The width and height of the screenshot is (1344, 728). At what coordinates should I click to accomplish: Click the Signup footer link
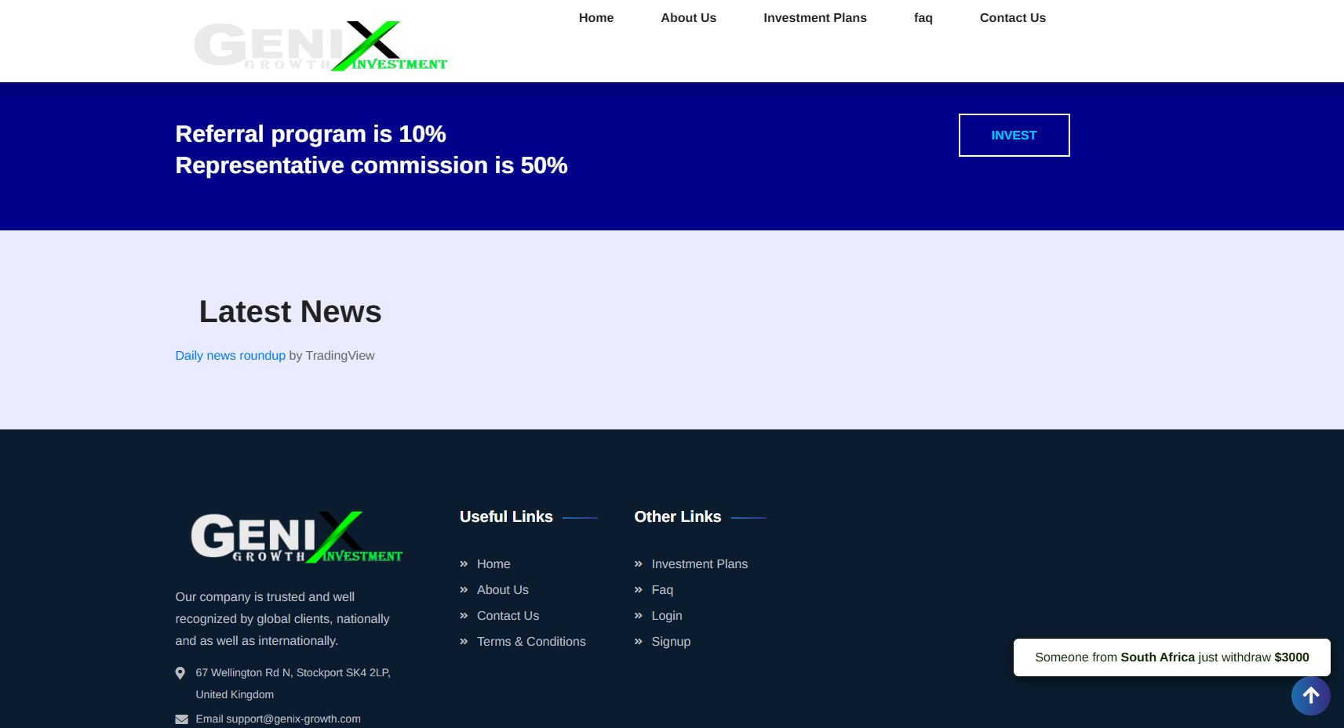click(671, 642)
